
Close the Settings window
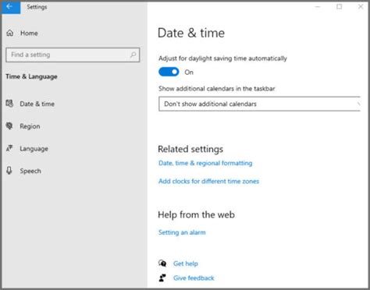(x=361, y=7)
